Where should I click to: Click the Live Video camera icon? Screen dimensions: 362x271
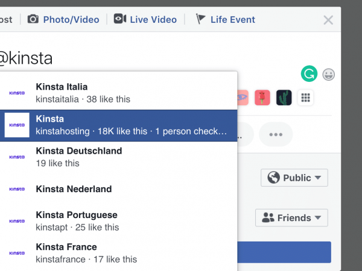click(x=120, y=19)
